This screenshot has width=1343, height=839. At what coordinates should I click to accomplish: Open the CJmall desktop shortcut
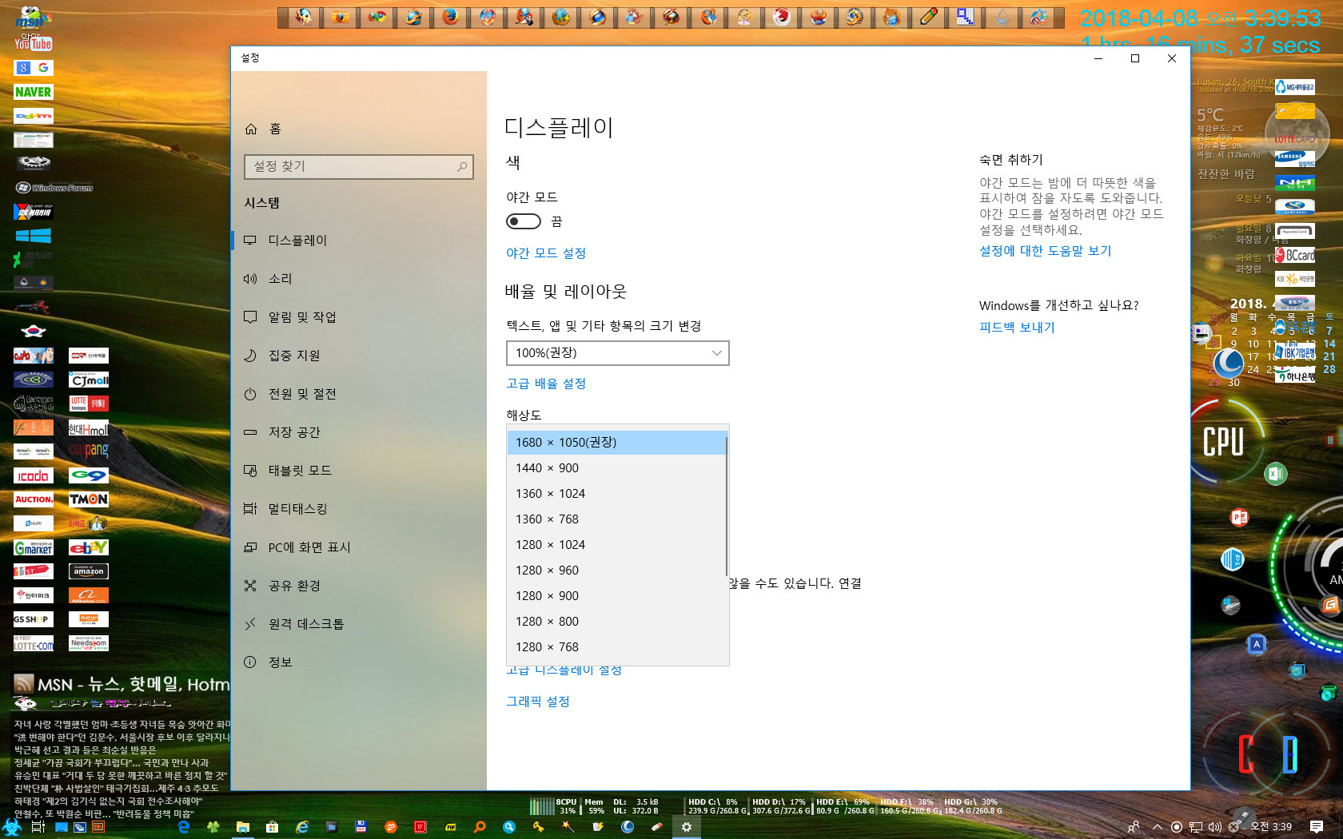pos(89,380)
